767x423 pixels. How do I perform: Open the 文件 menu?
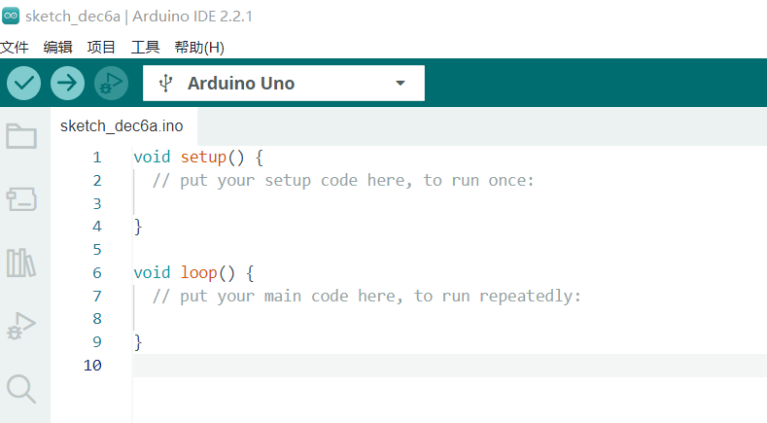click(15, 48)
